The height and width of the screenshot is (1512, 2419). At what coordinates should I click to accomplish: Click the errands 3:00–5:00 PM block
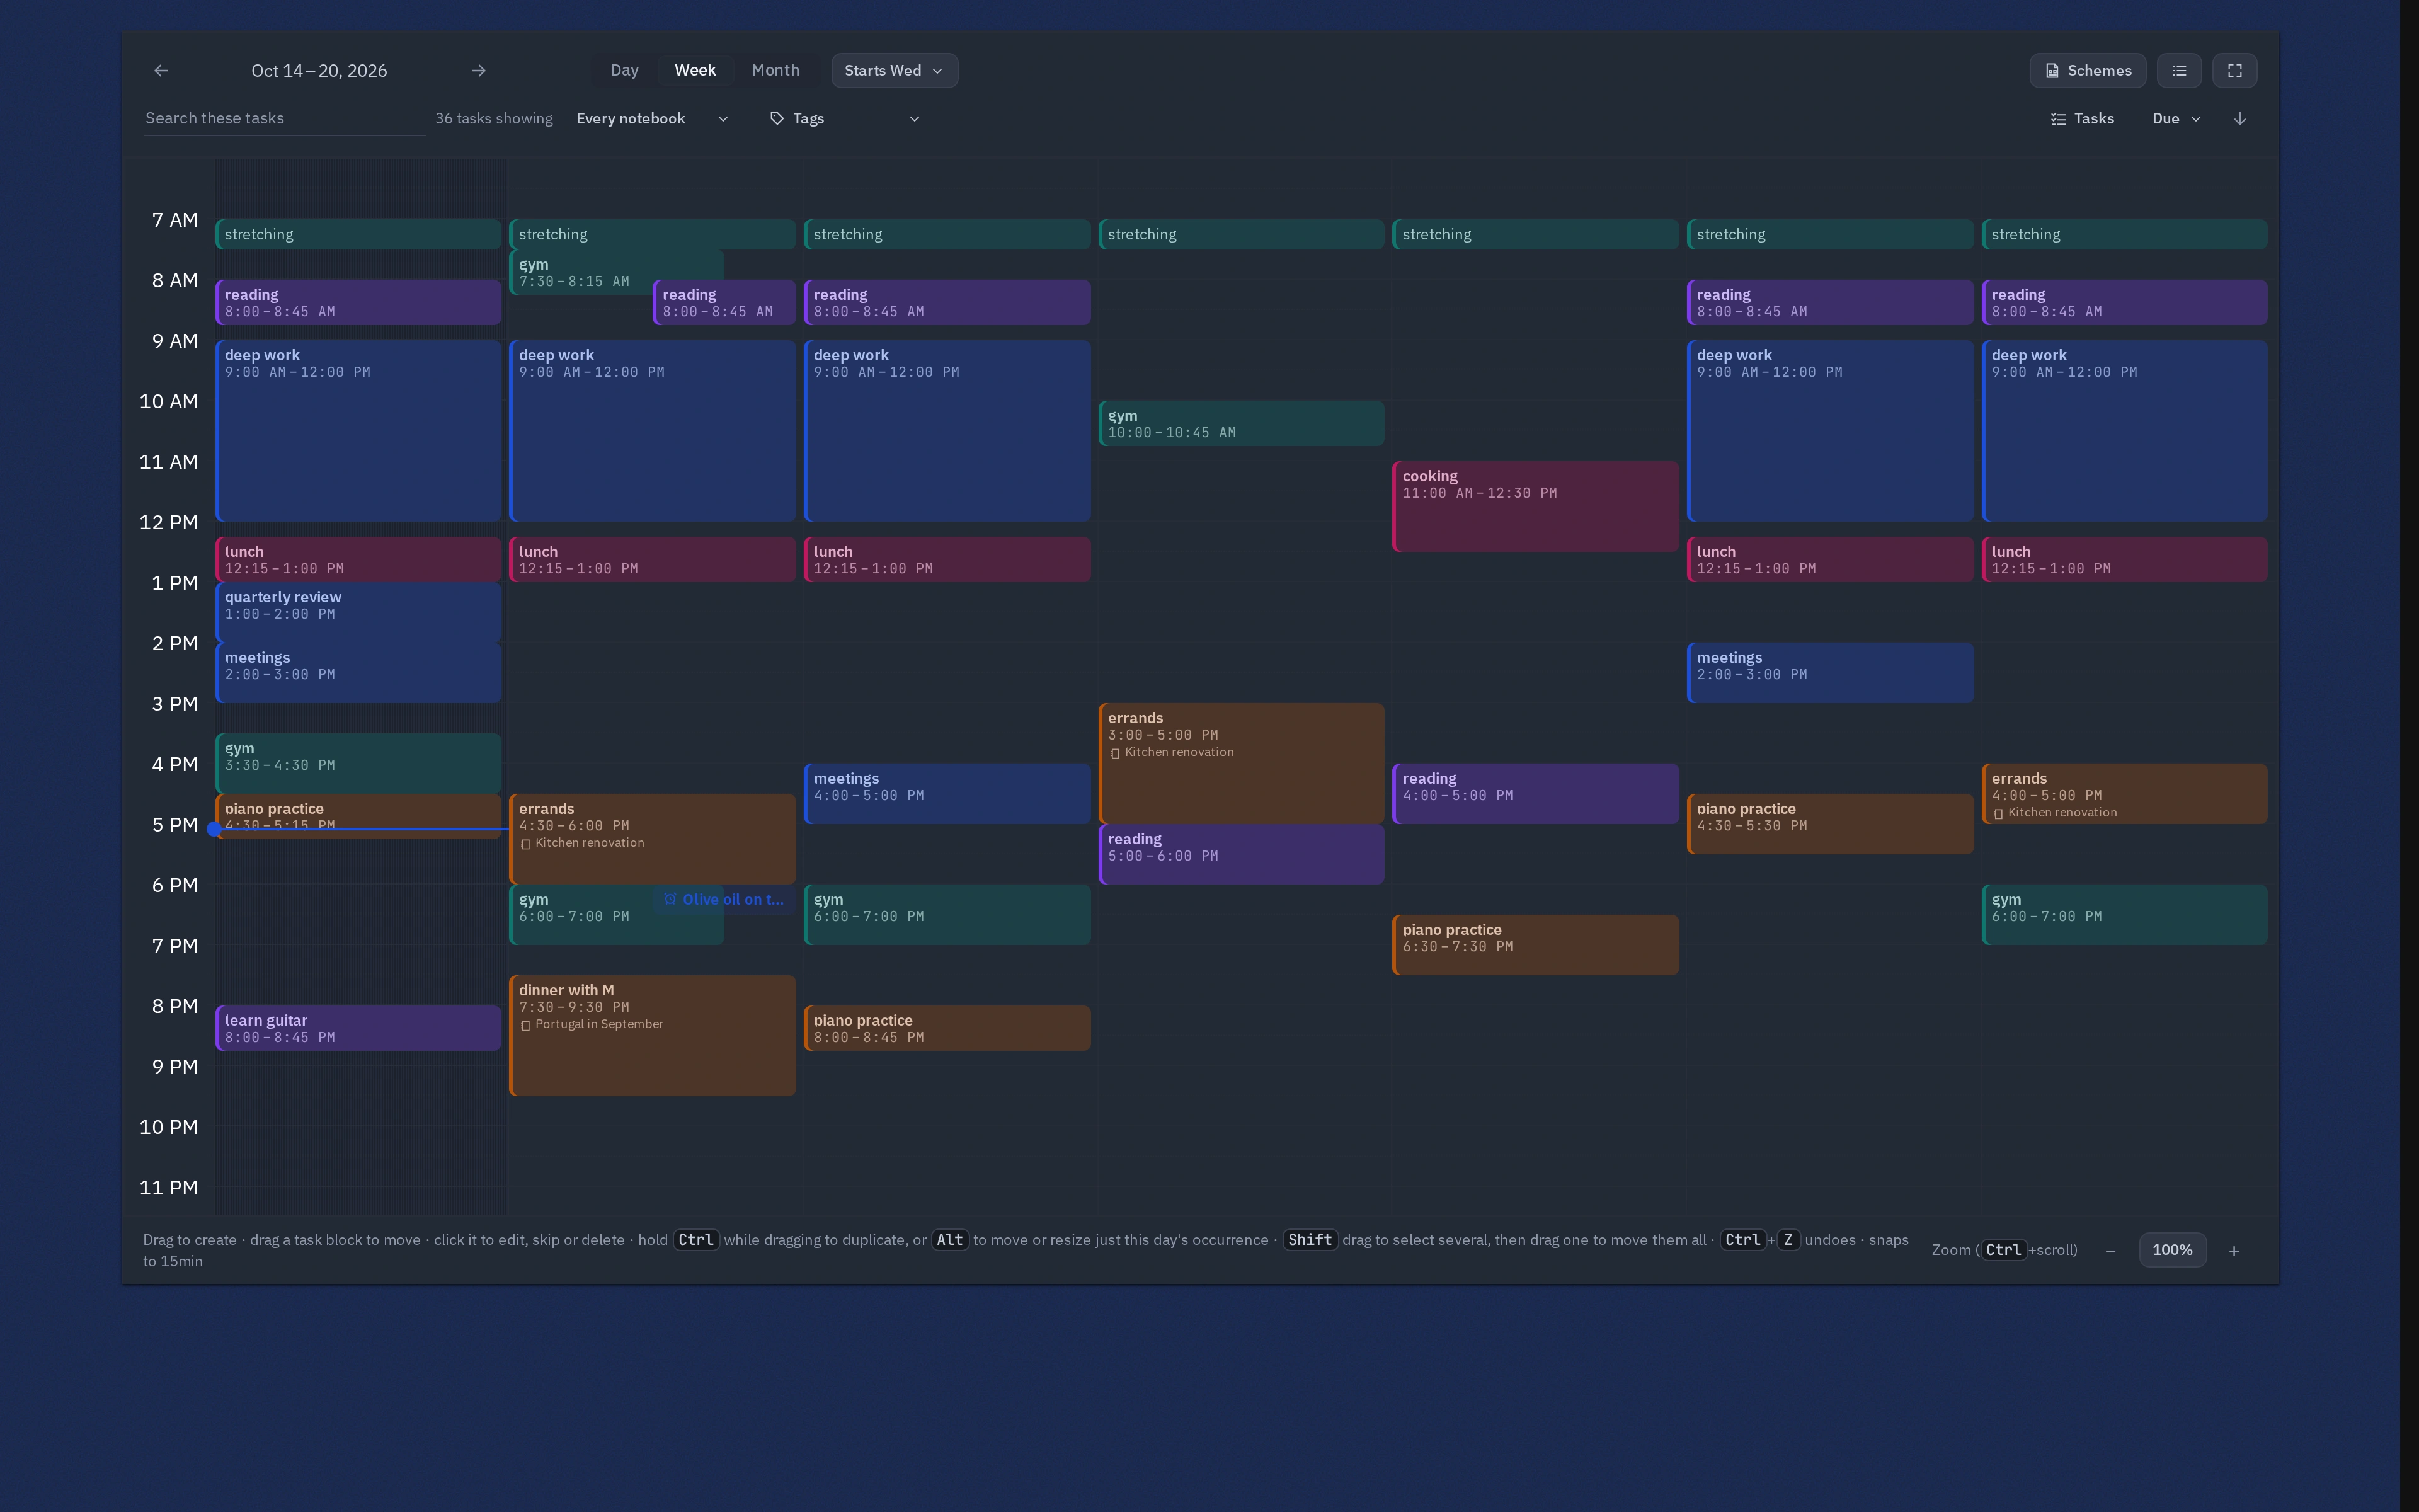[x=1242, y=763]
